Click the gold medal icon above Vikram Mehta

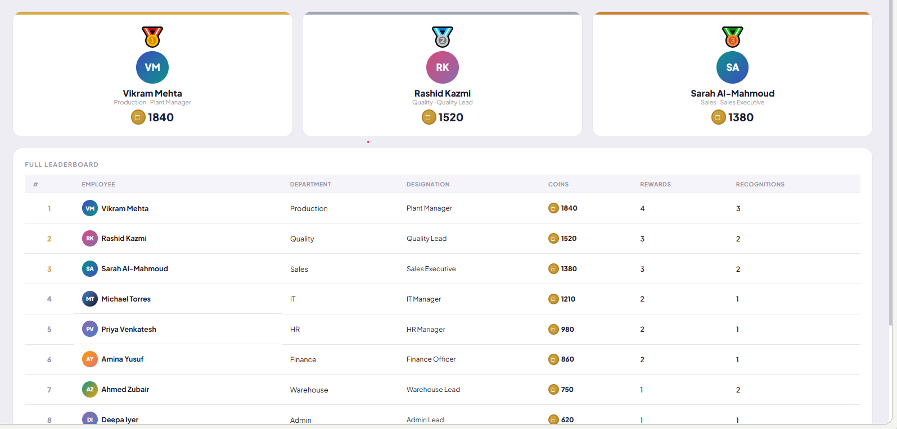click(x=152, y=37)
